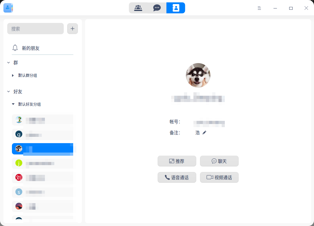Open the contacts group tab
This screenshot has width=314, height=226.
coord(138,8)
